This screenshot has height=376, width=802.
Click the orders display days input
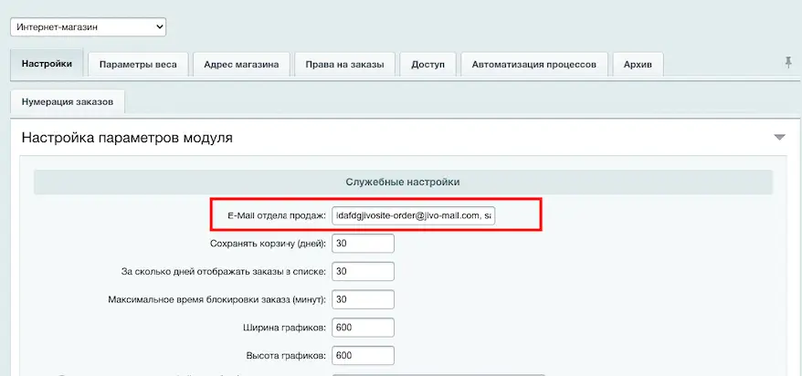pyautogui.click(x=363, y=272)
